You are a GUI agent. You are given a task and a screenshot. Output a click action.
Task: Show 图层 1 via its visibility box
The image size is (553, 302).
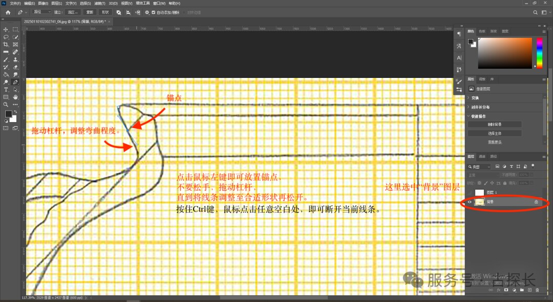click(470, 192)
